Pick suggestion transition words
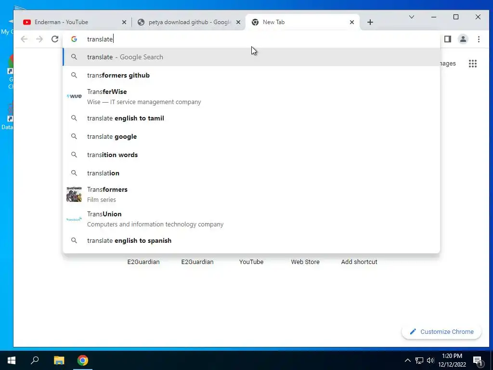 pyautogui.click(x=251, y=155)
